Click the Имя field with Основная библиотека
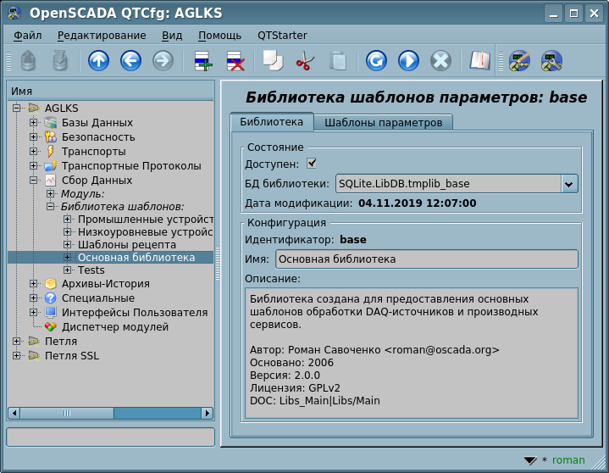 click(x=426, y=259)
